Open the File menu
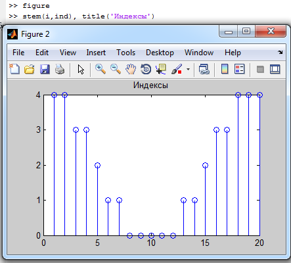 [18, 53]
